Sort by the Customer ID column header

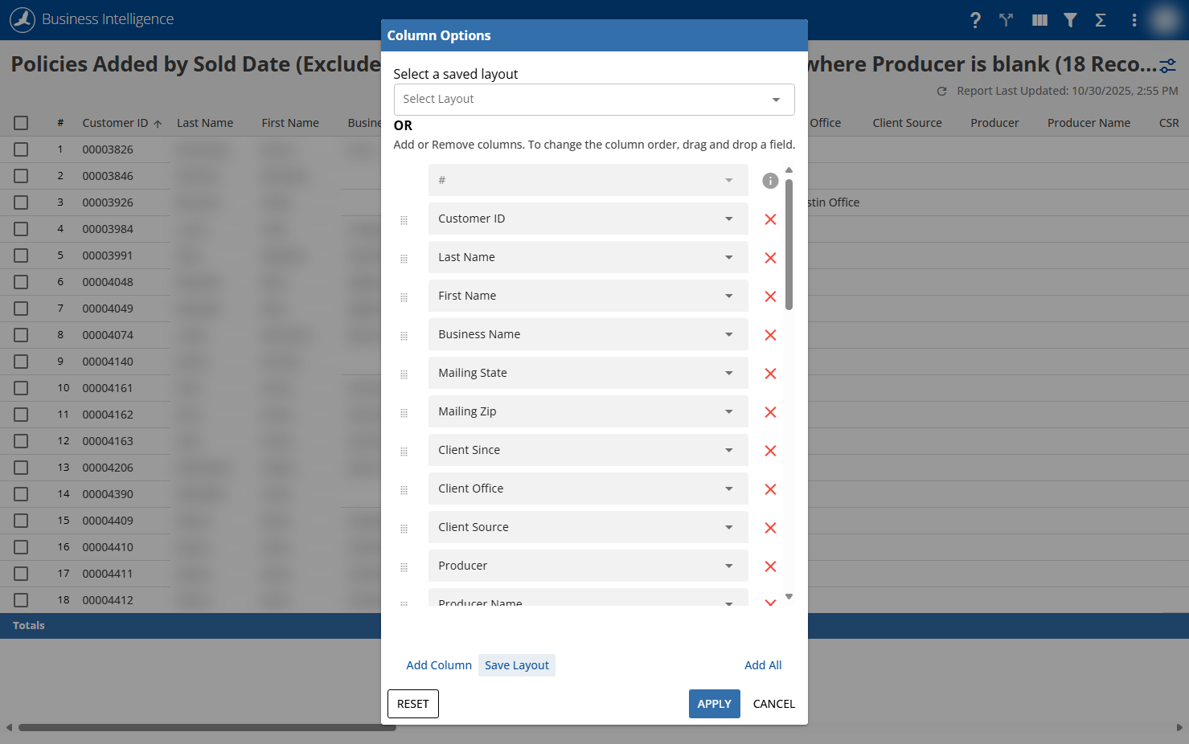(x=115, y=123)
